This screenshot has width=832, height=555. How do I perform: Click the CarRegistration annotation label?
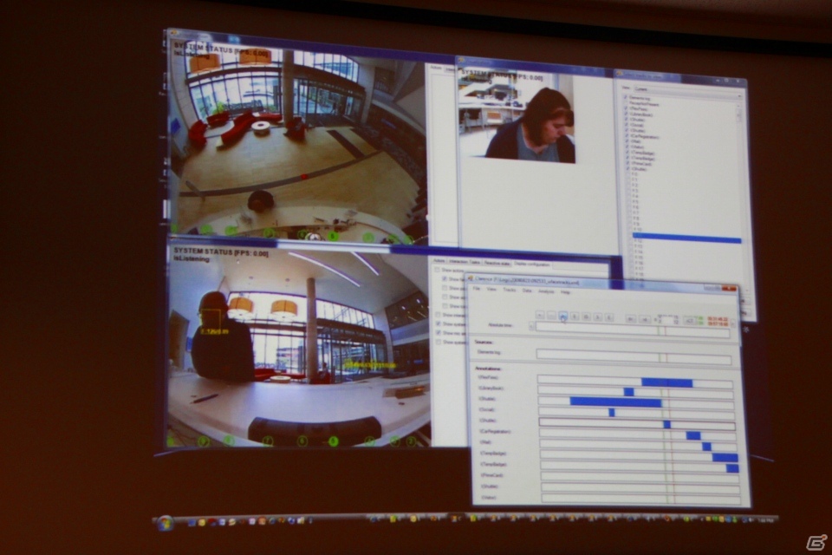coord(495,431)
